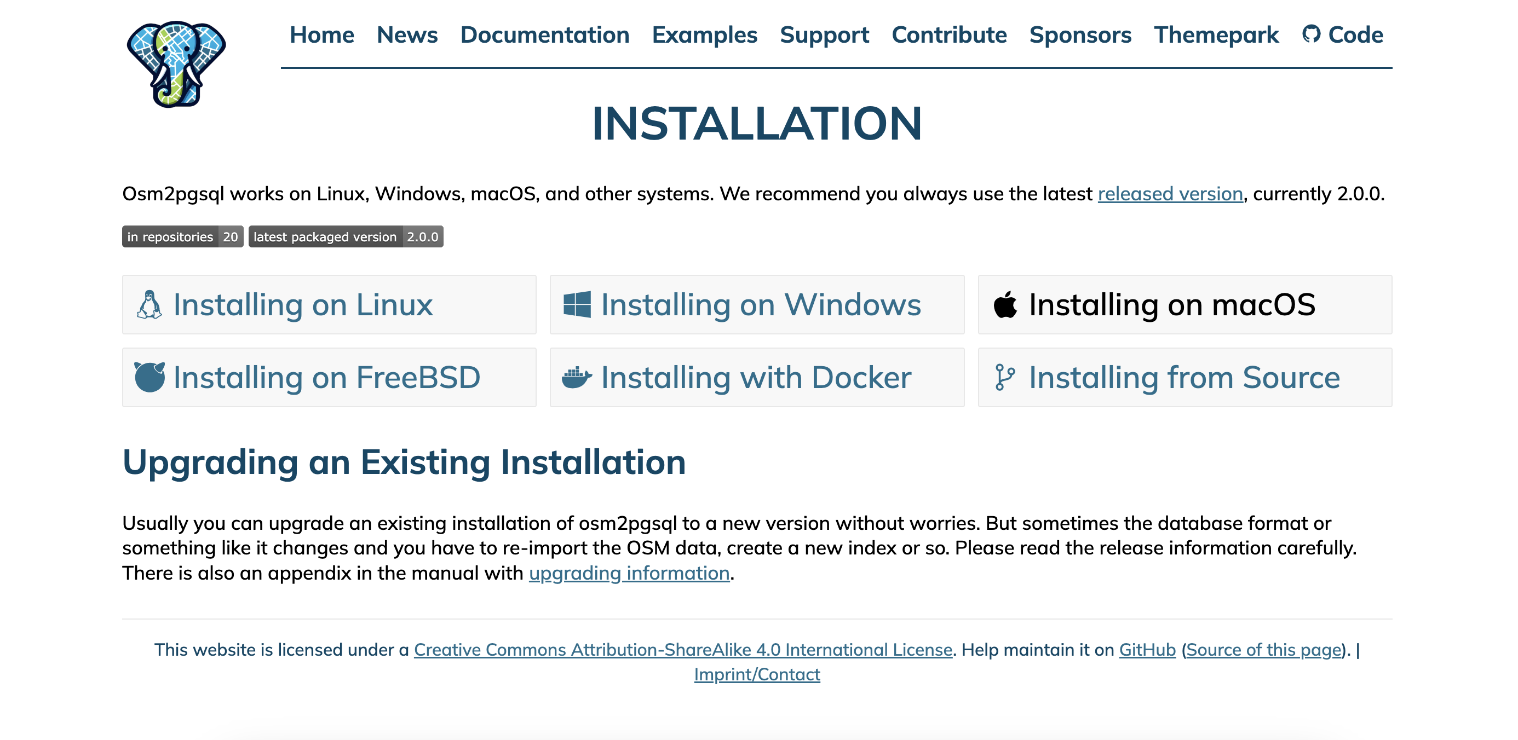
Task: Click the Apple logo icon
Action: point(1005,305)
